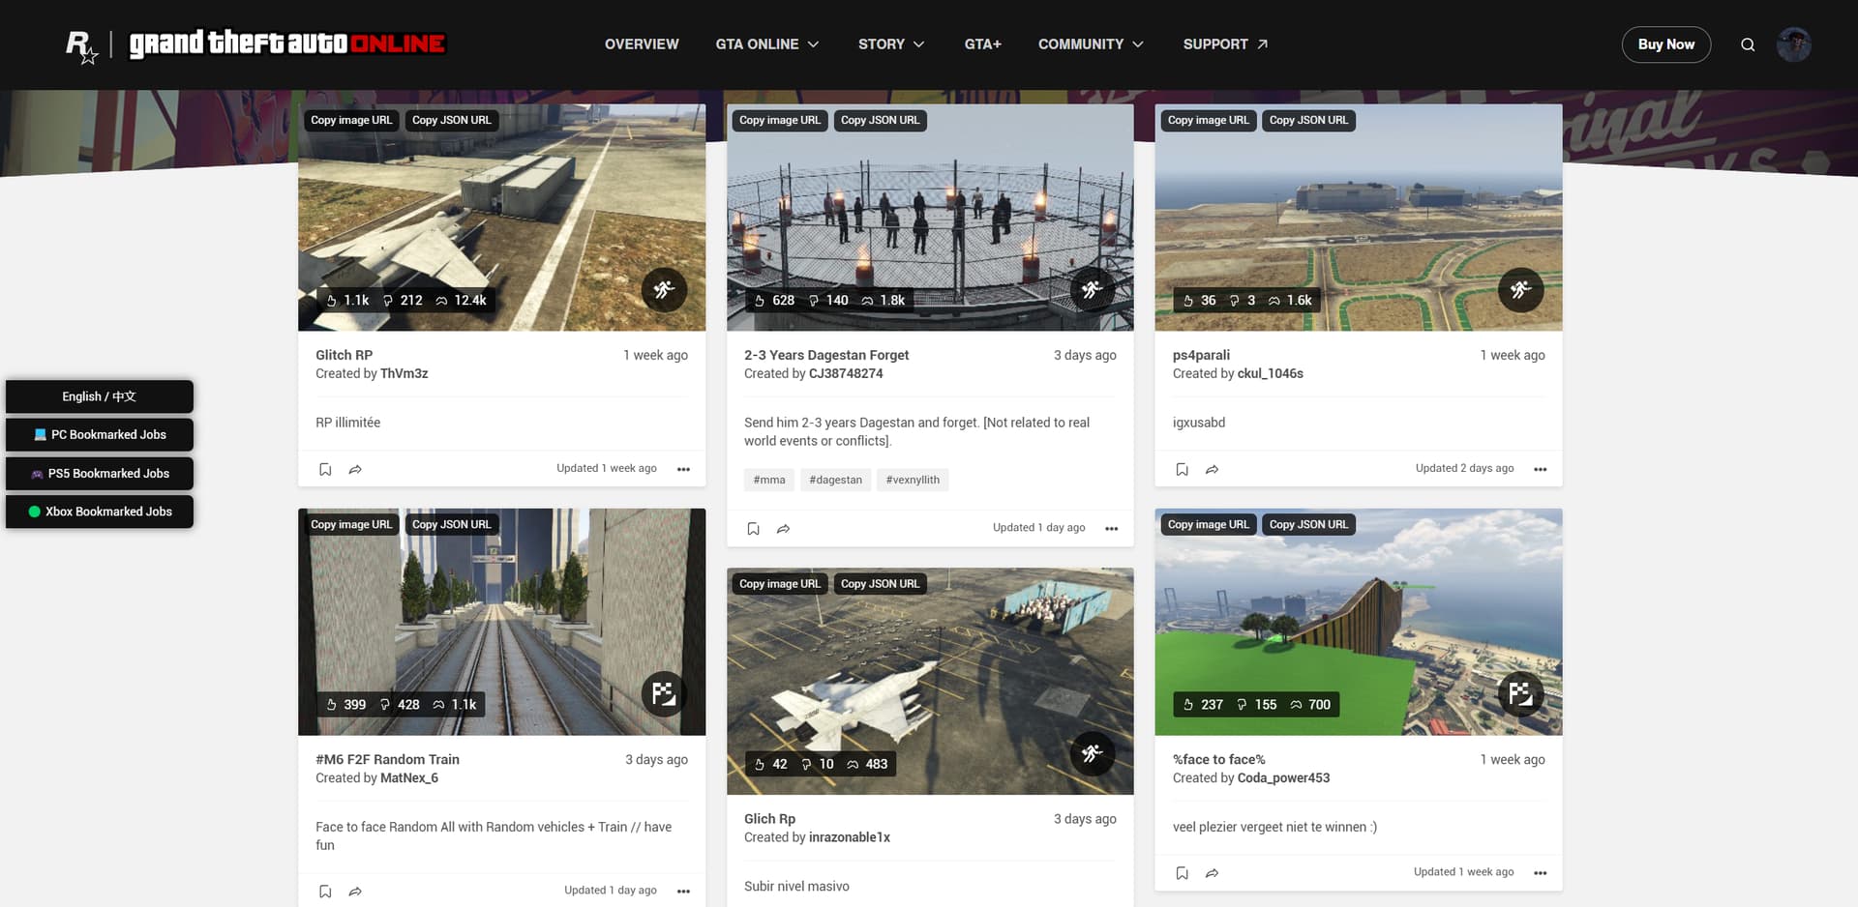Viewport: 1858px width, 907px height.
Task: Open creator ckul_1046s's profile
Action: (x=1271, y=373)
